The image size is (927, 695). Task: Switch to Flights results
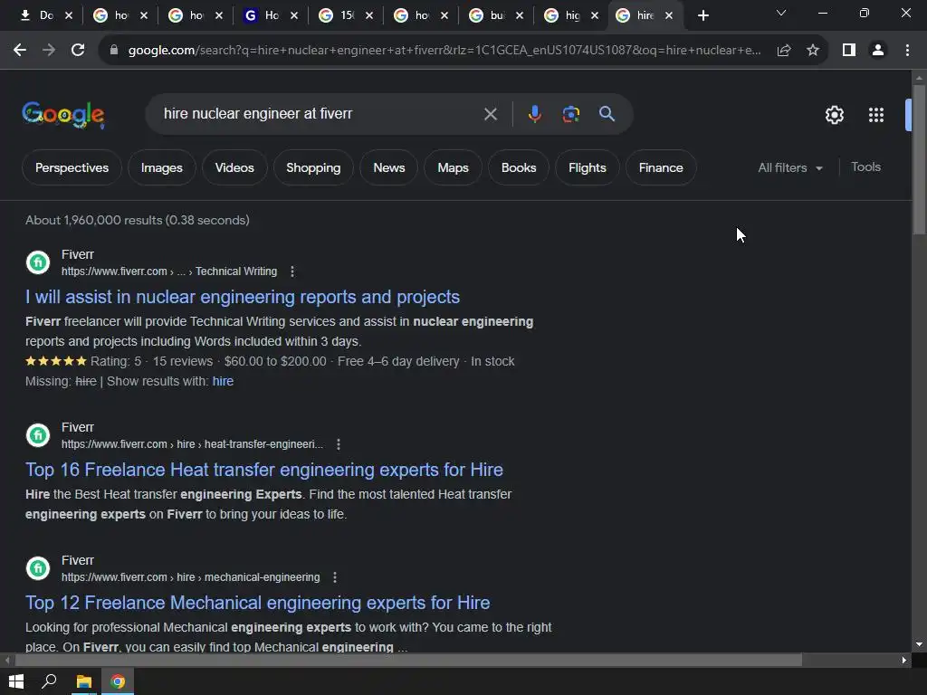pyautogui.click(x=587, y=167)
